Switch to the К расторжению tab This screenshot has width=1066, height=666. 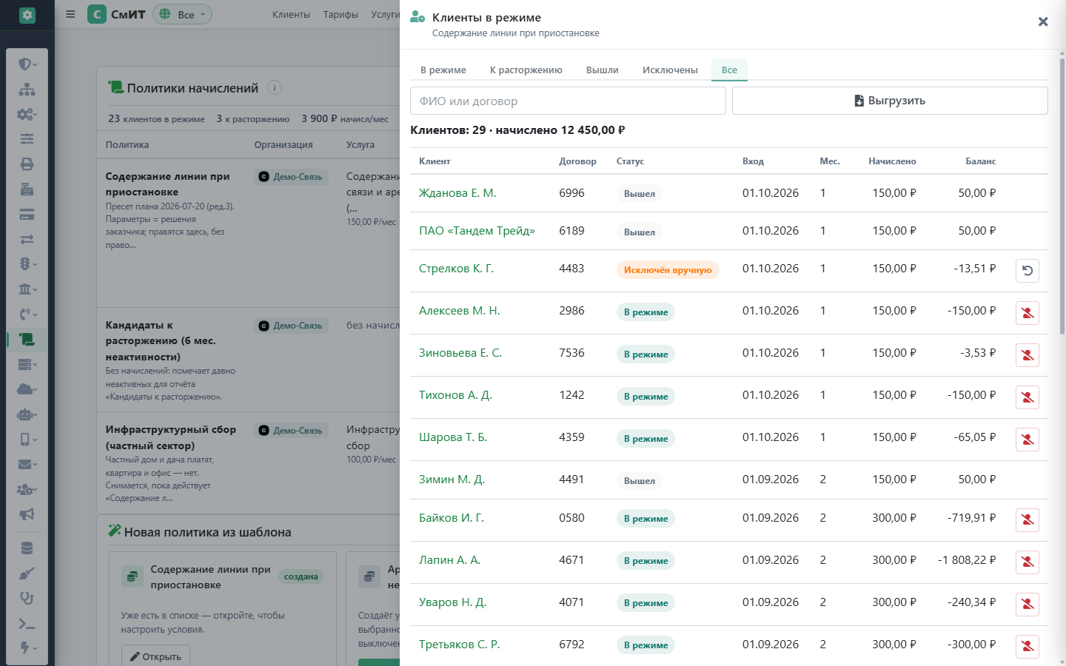coord(526,70)
